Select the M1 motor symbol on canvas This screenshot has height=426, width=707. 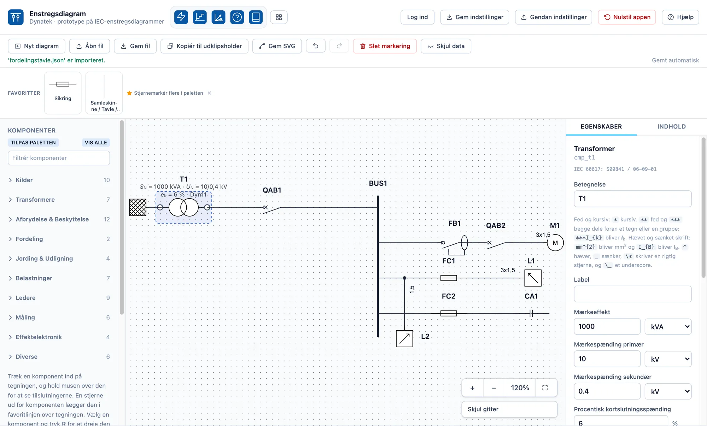pos(555,243)
